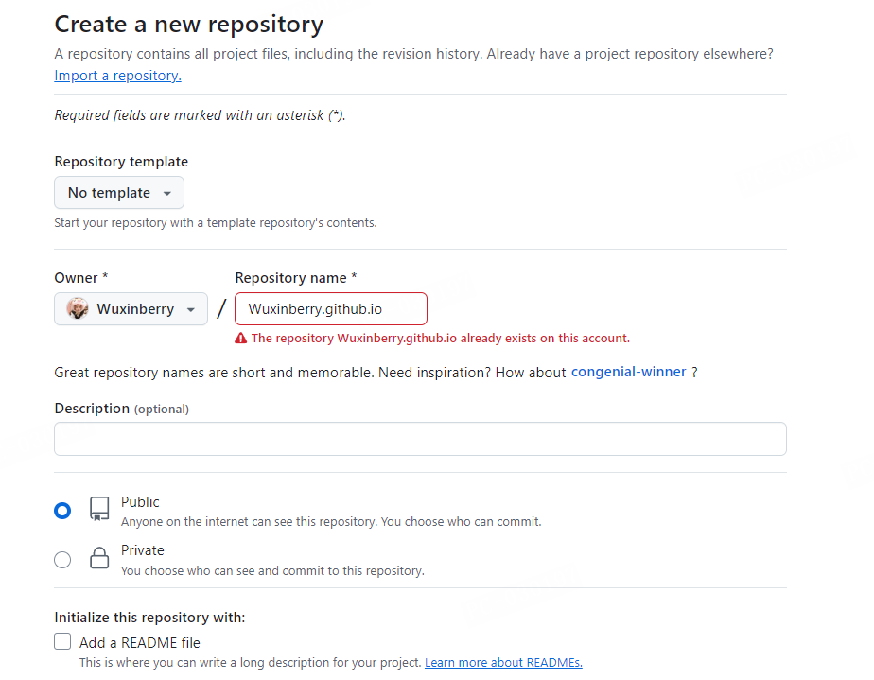874x680 pixels.
Task: Click into the Description input box
Action: click(420, 439)
